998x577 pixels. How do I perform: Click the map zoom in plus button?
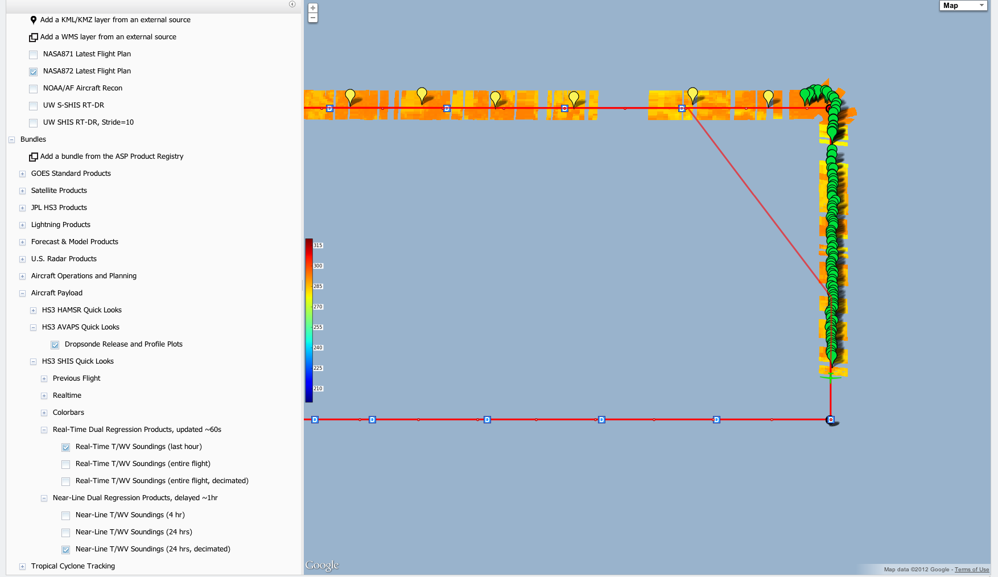point(312,8)
